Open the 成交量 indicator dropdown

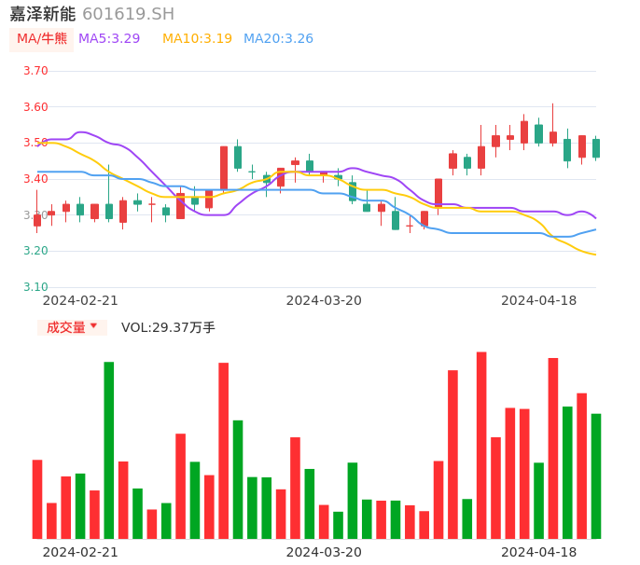click(65, 327)
